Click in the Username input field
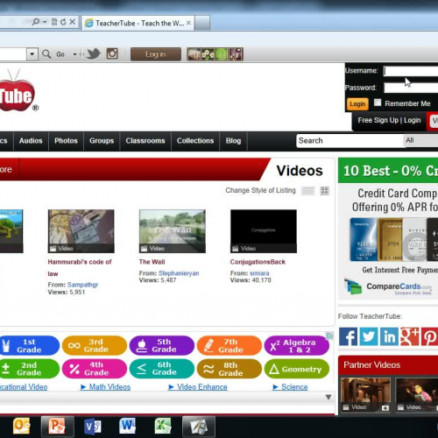The image size is (438, 438). coord(411,71)
